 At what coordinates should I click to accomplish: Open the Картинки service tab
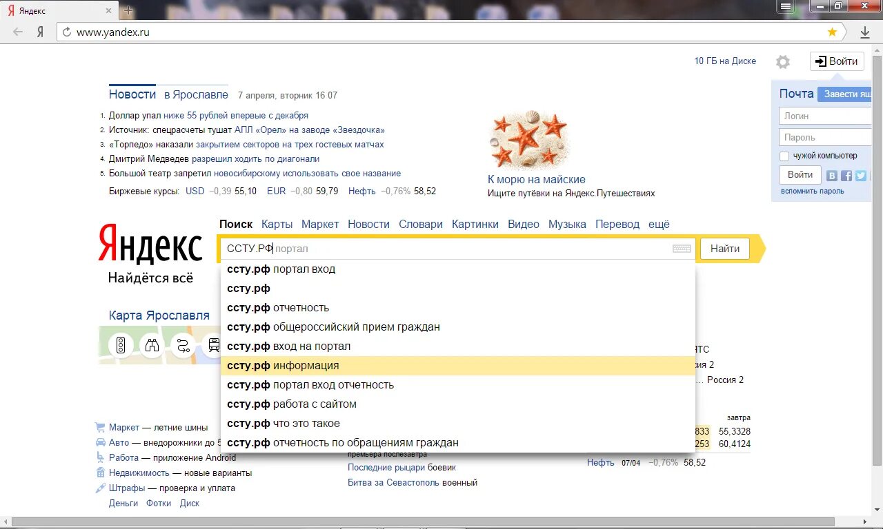click(475, 225)
